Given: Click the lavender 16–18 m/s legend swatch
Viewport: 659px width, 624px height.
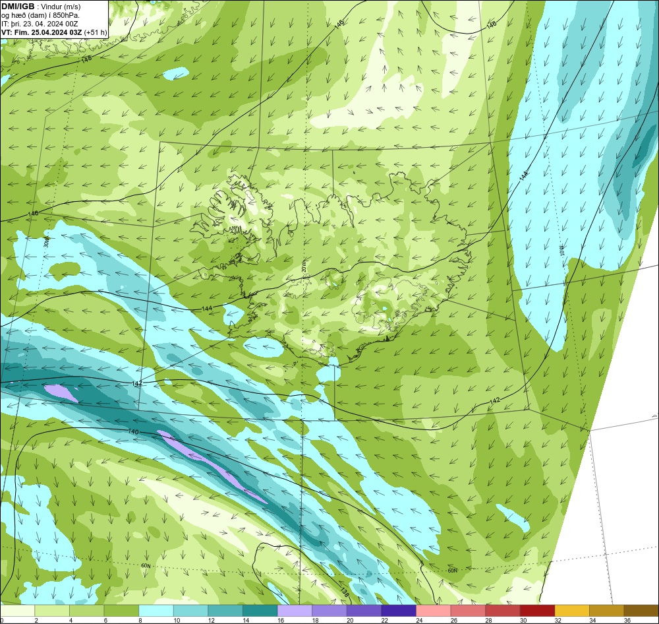Looking at the screenshot, I should pyautogui.click(x=295, y=611).
